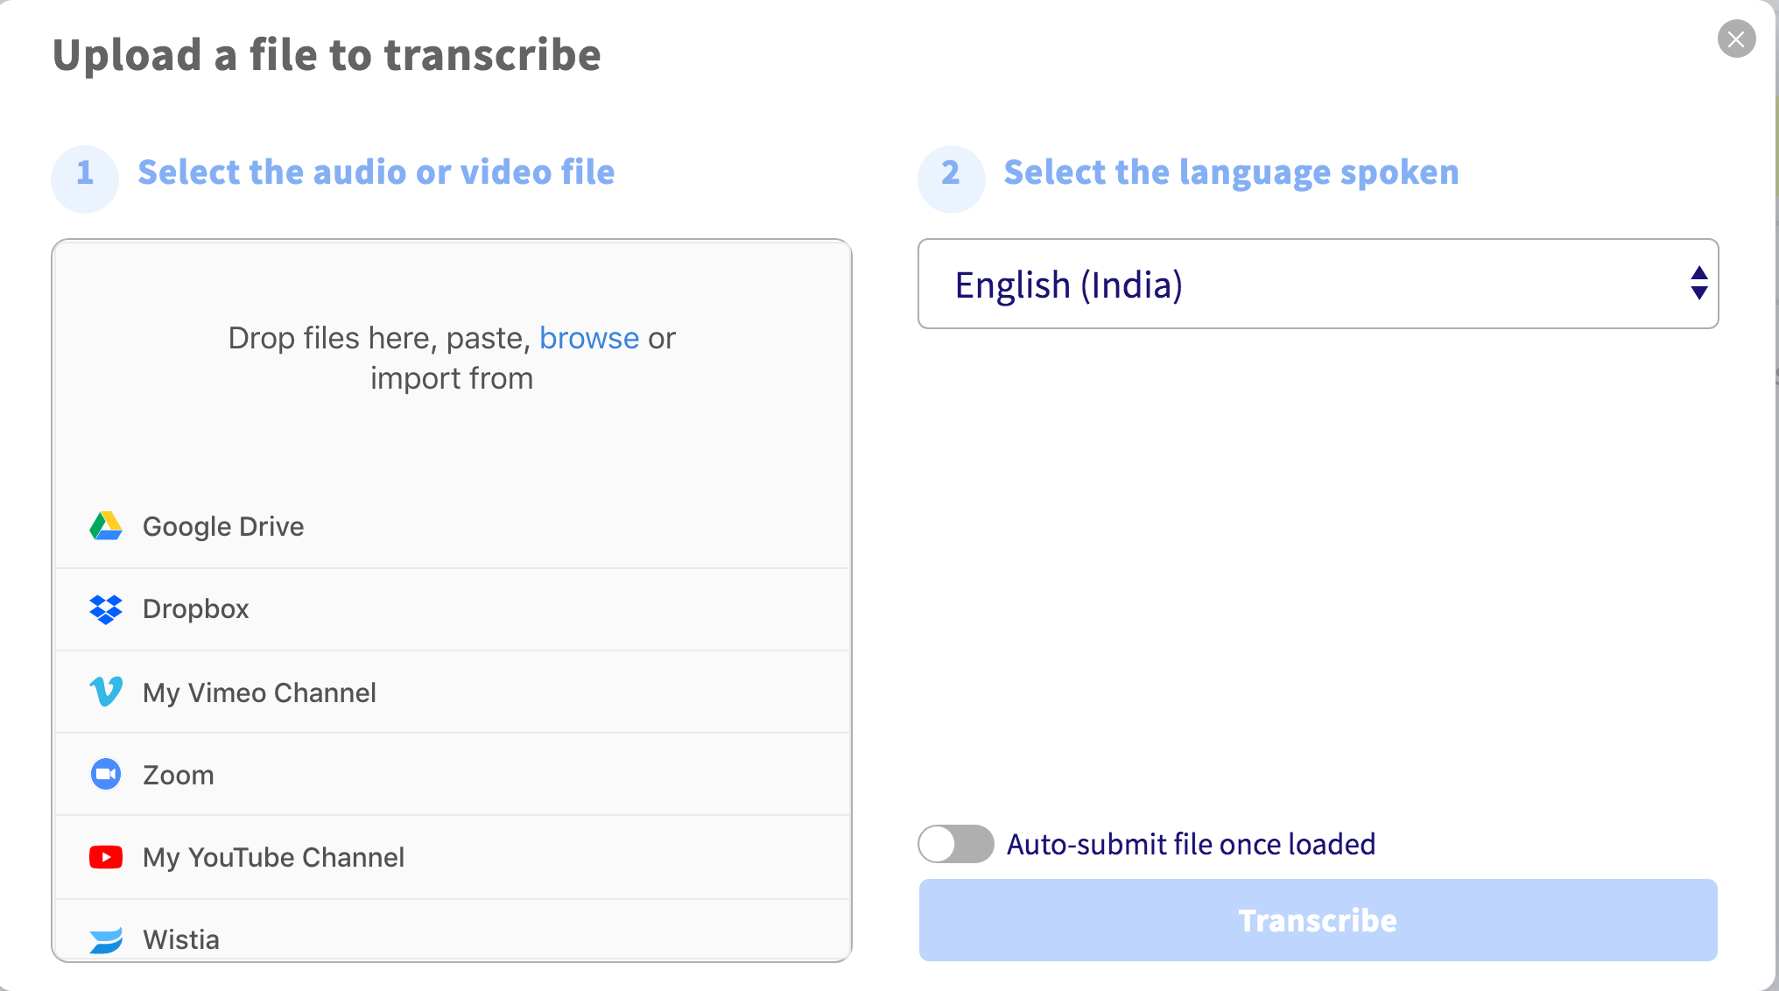Click the Wistia logo icon

[106, 939]
